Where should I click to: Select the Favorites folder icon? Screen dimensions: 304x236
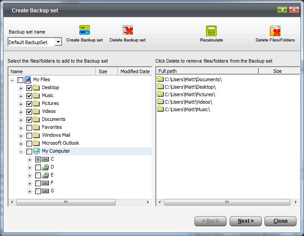36,127
